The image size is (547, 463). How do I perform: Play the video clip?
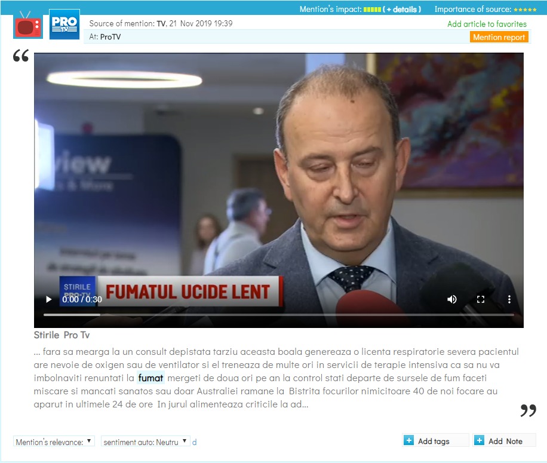click(x=49, y=299)
